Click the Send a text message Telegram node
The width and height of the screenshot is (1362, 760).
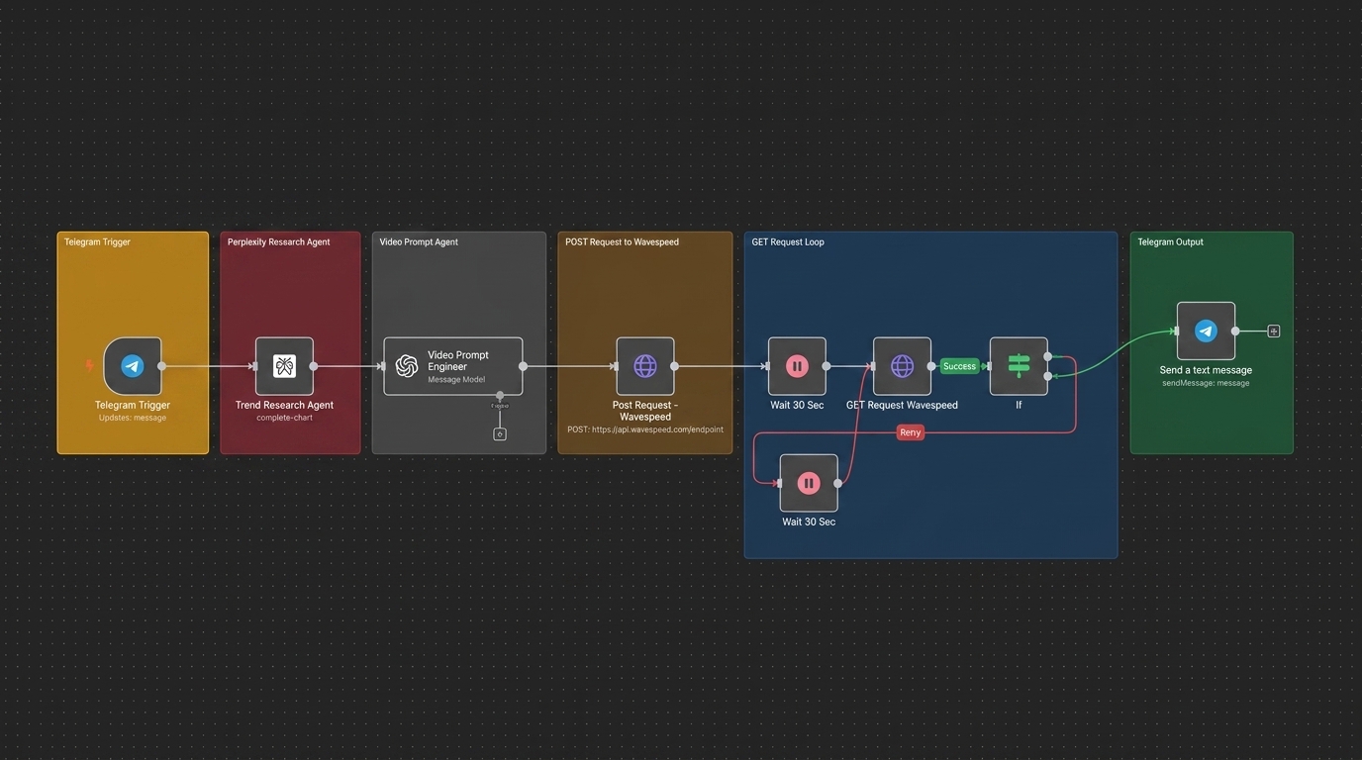point(1206,331)
